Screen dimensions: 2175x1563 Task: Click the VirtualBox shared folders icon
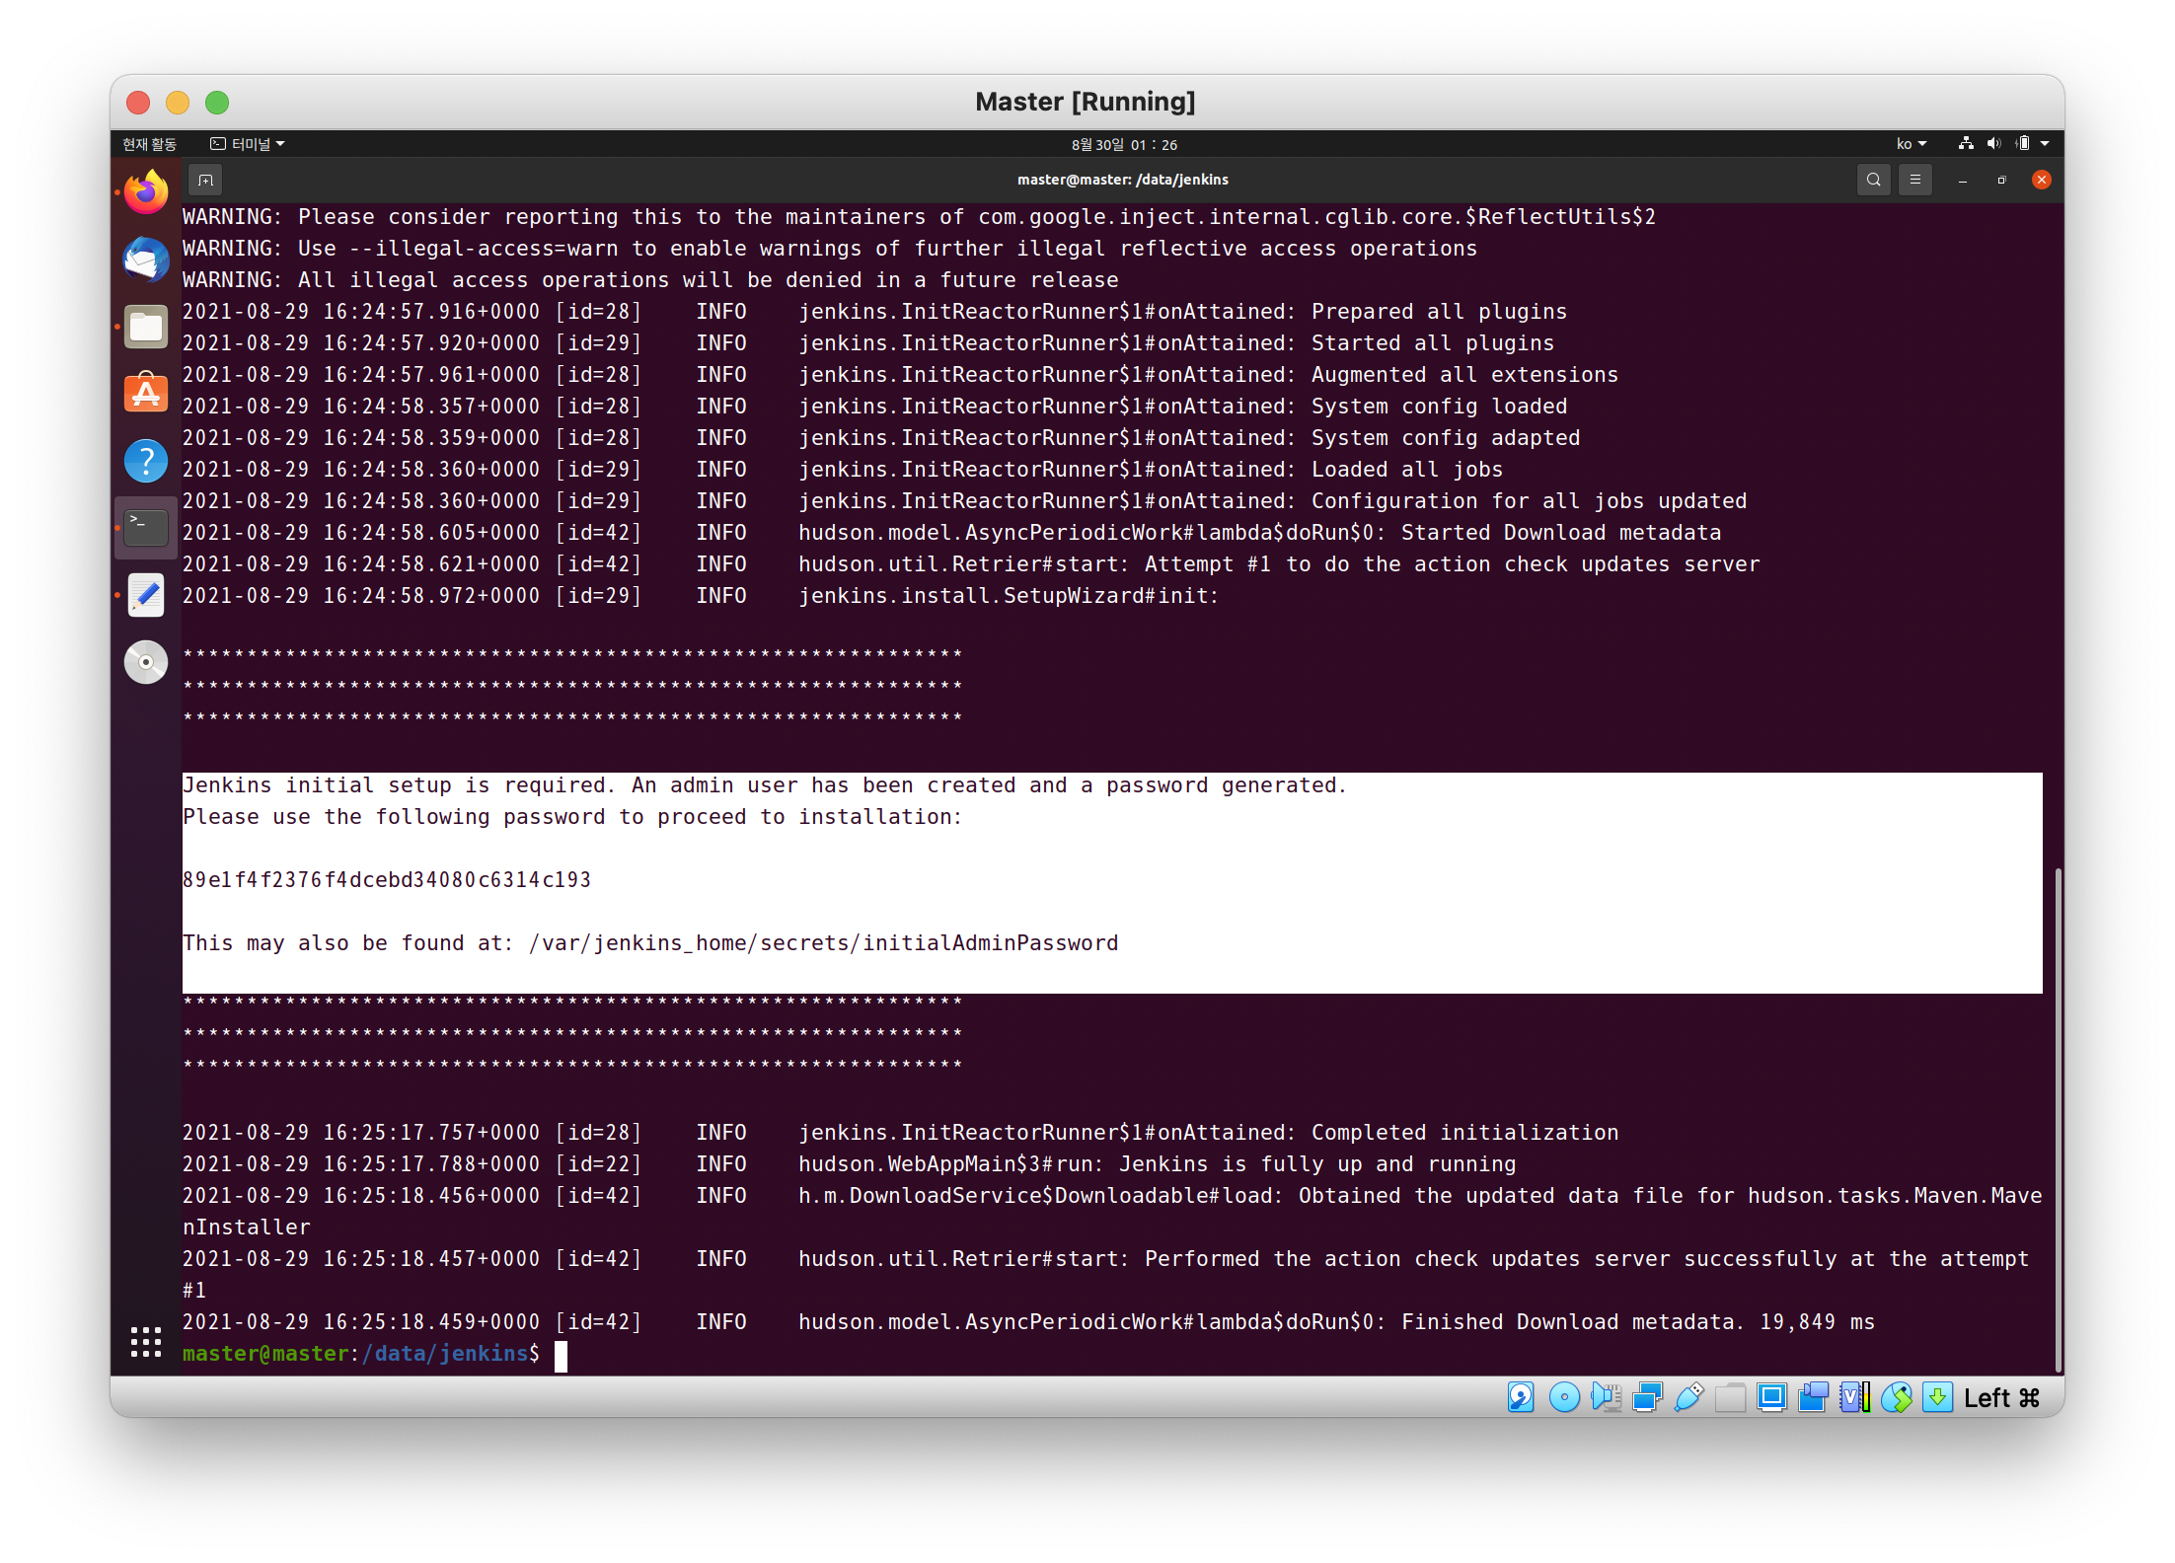[x=1730, y=1397]
